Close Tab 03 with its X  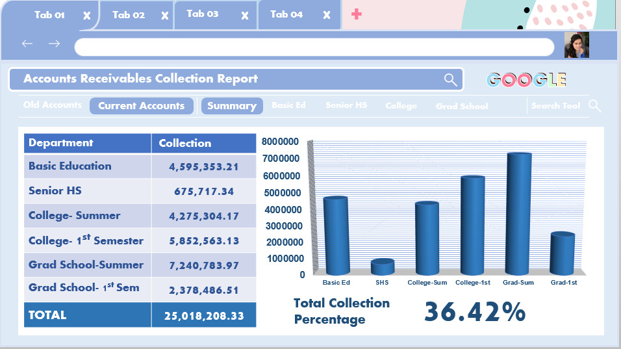(244, 16)
